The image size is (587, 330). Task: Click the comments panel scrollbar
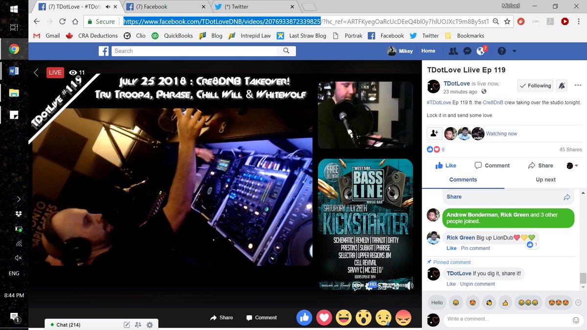click(583, 278)
